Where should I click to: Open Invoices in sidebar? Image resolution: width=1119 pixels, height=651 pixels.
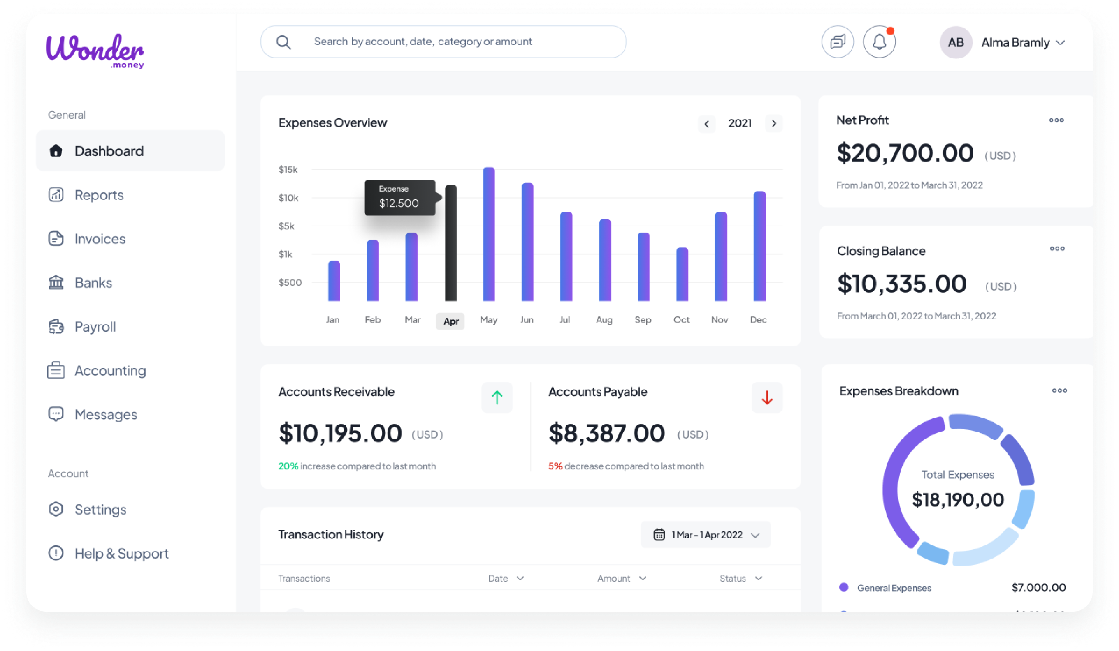click(x=130, y=239)
